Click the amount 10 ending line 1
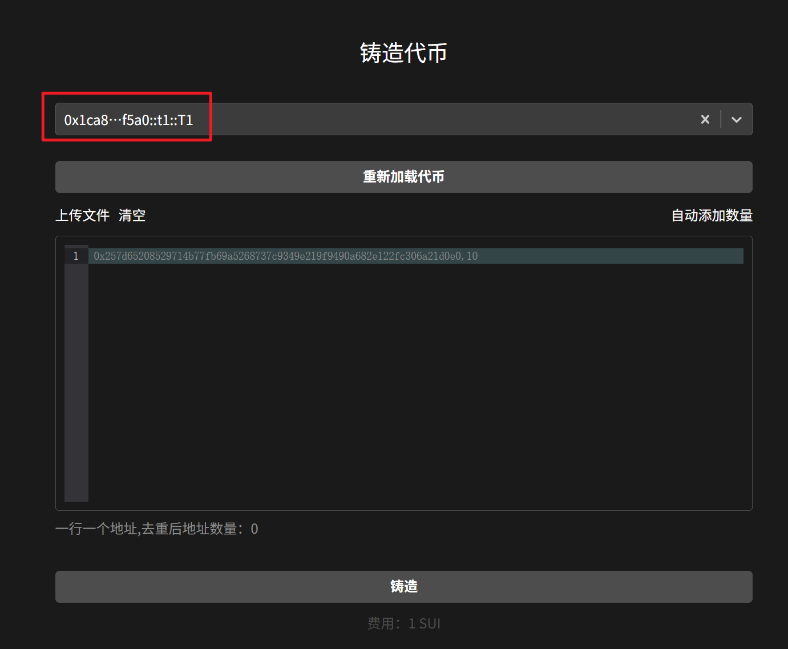 (472, 256)
